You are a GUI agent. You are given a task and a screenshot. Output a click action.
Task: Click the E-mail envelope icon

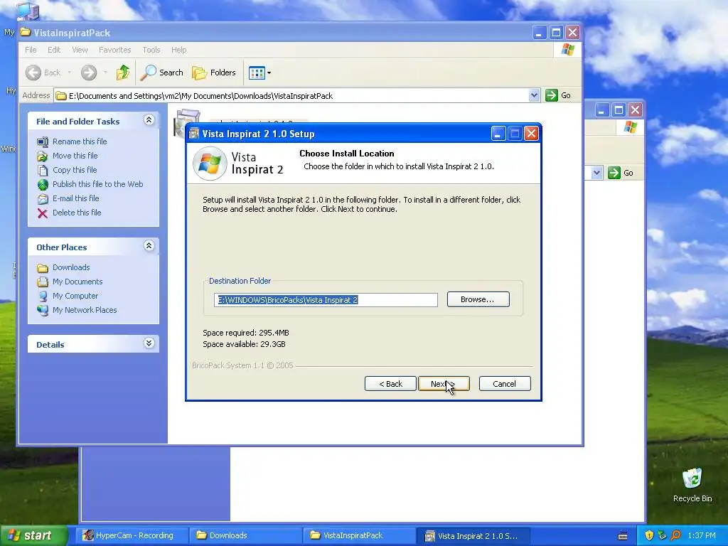(42, 199)
